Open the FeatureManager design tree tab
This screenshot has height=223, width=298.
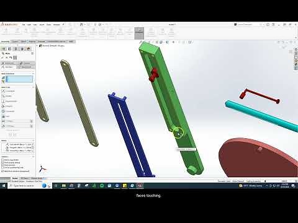[4, 49]
